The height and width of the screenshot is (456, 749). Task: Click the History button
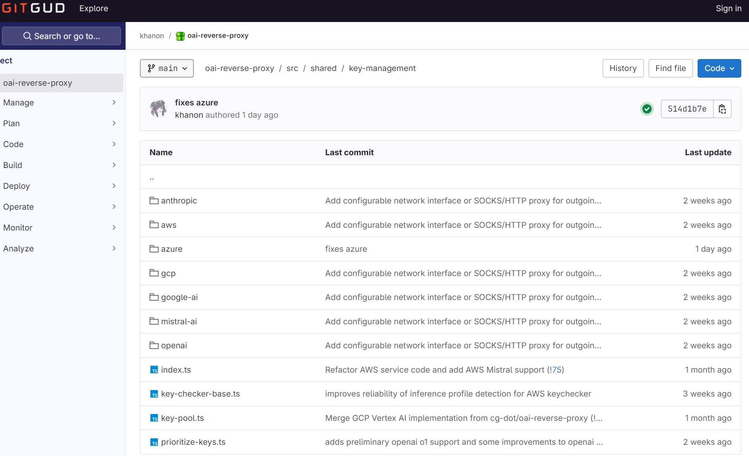tap(623, 68)
